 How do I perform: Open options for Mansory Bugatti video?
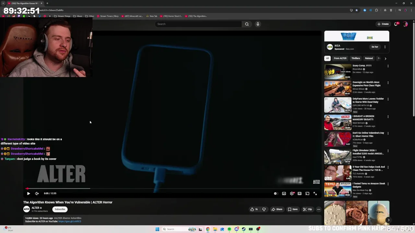(x=388, y=116)
